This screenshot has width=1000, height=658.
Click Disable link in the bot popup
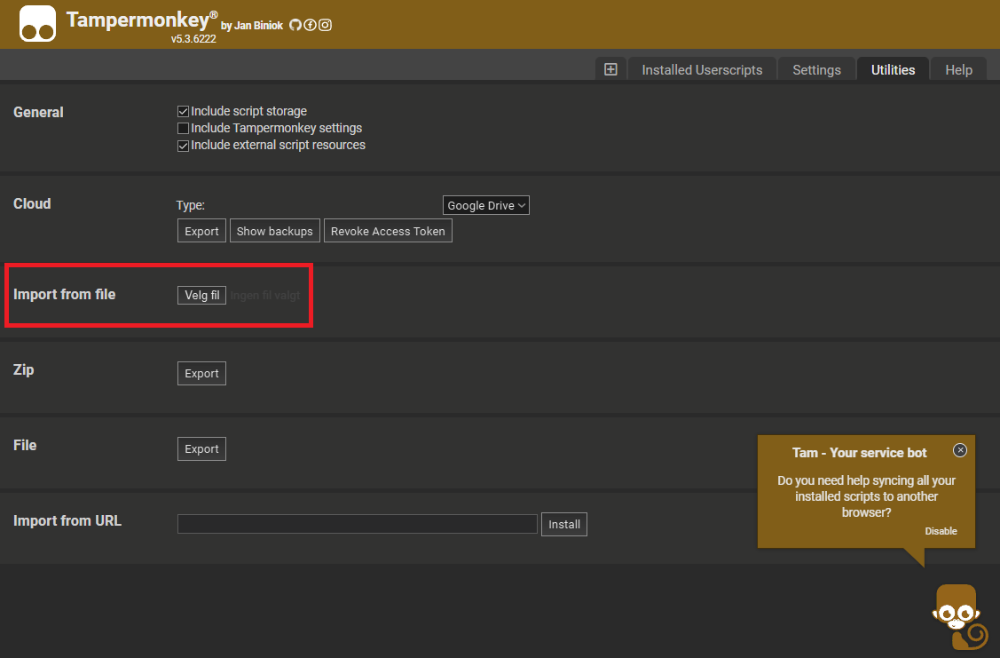941,531
